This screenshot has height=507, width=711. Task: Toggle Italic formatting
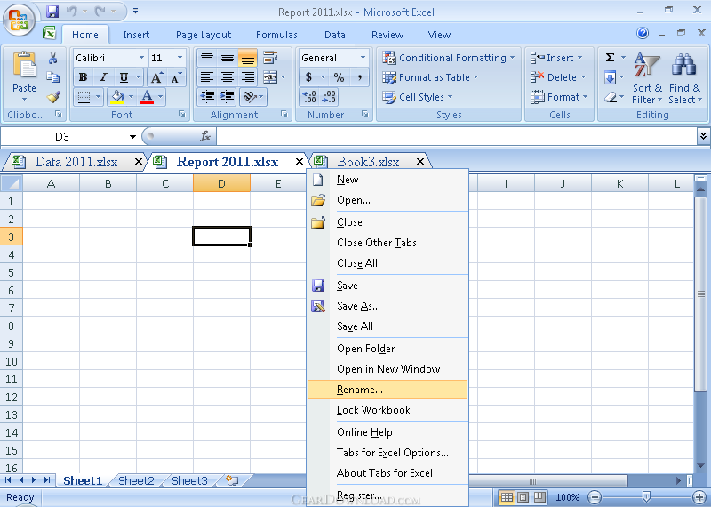pyautogui.click(x=103, y=77)
